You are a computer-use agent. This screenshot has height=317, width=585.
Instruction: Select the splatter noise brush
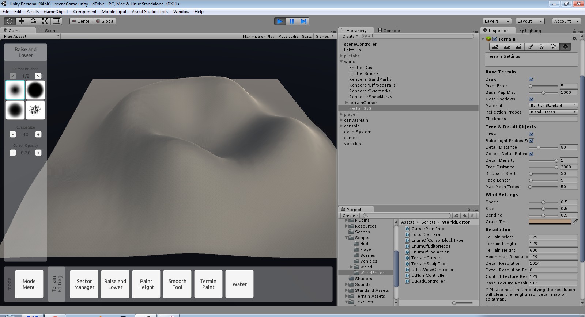pos(35,110)
